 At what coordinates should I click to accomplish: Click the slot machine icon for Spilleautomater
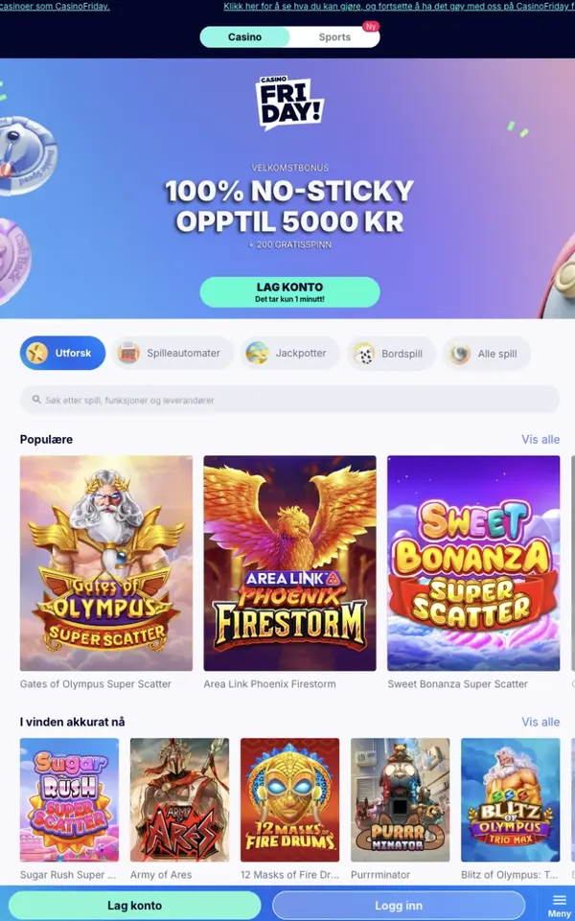[128, 353]
